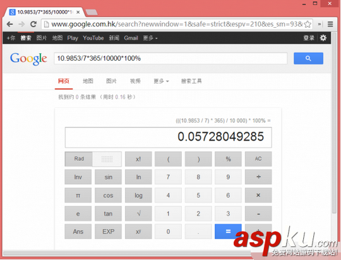Click the blue magnifier search button
The image size is (341, 260).
coord(308,58)
